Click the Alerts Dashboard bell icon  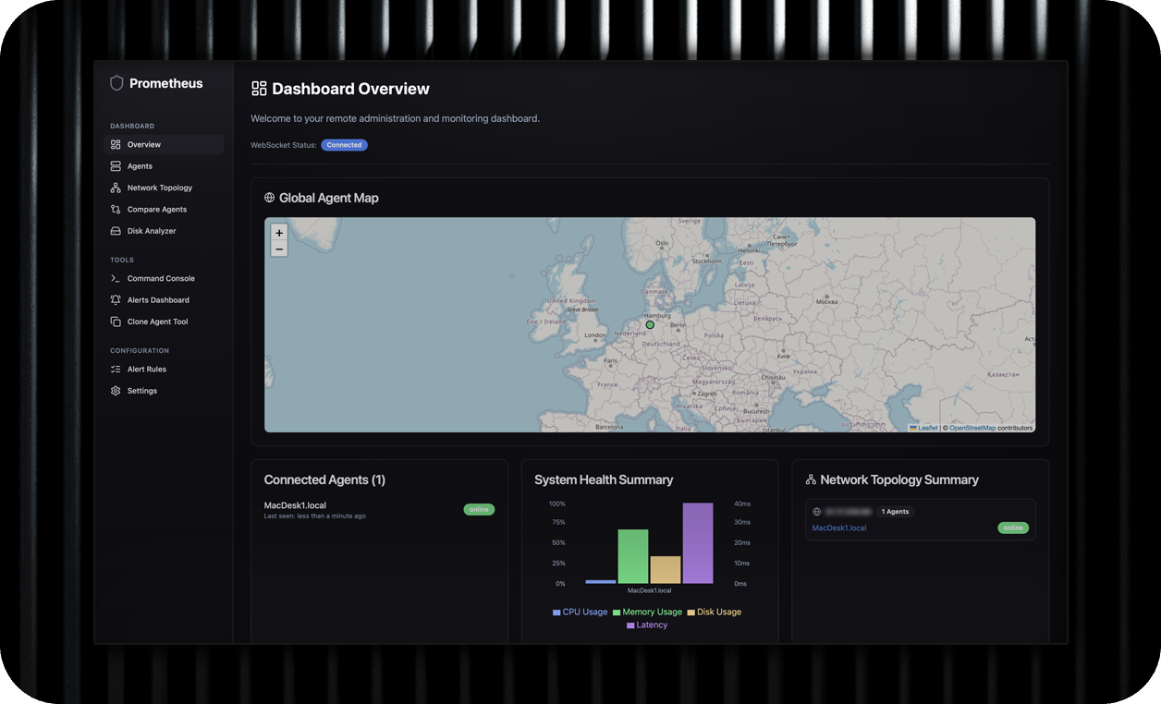click(115, 299)
